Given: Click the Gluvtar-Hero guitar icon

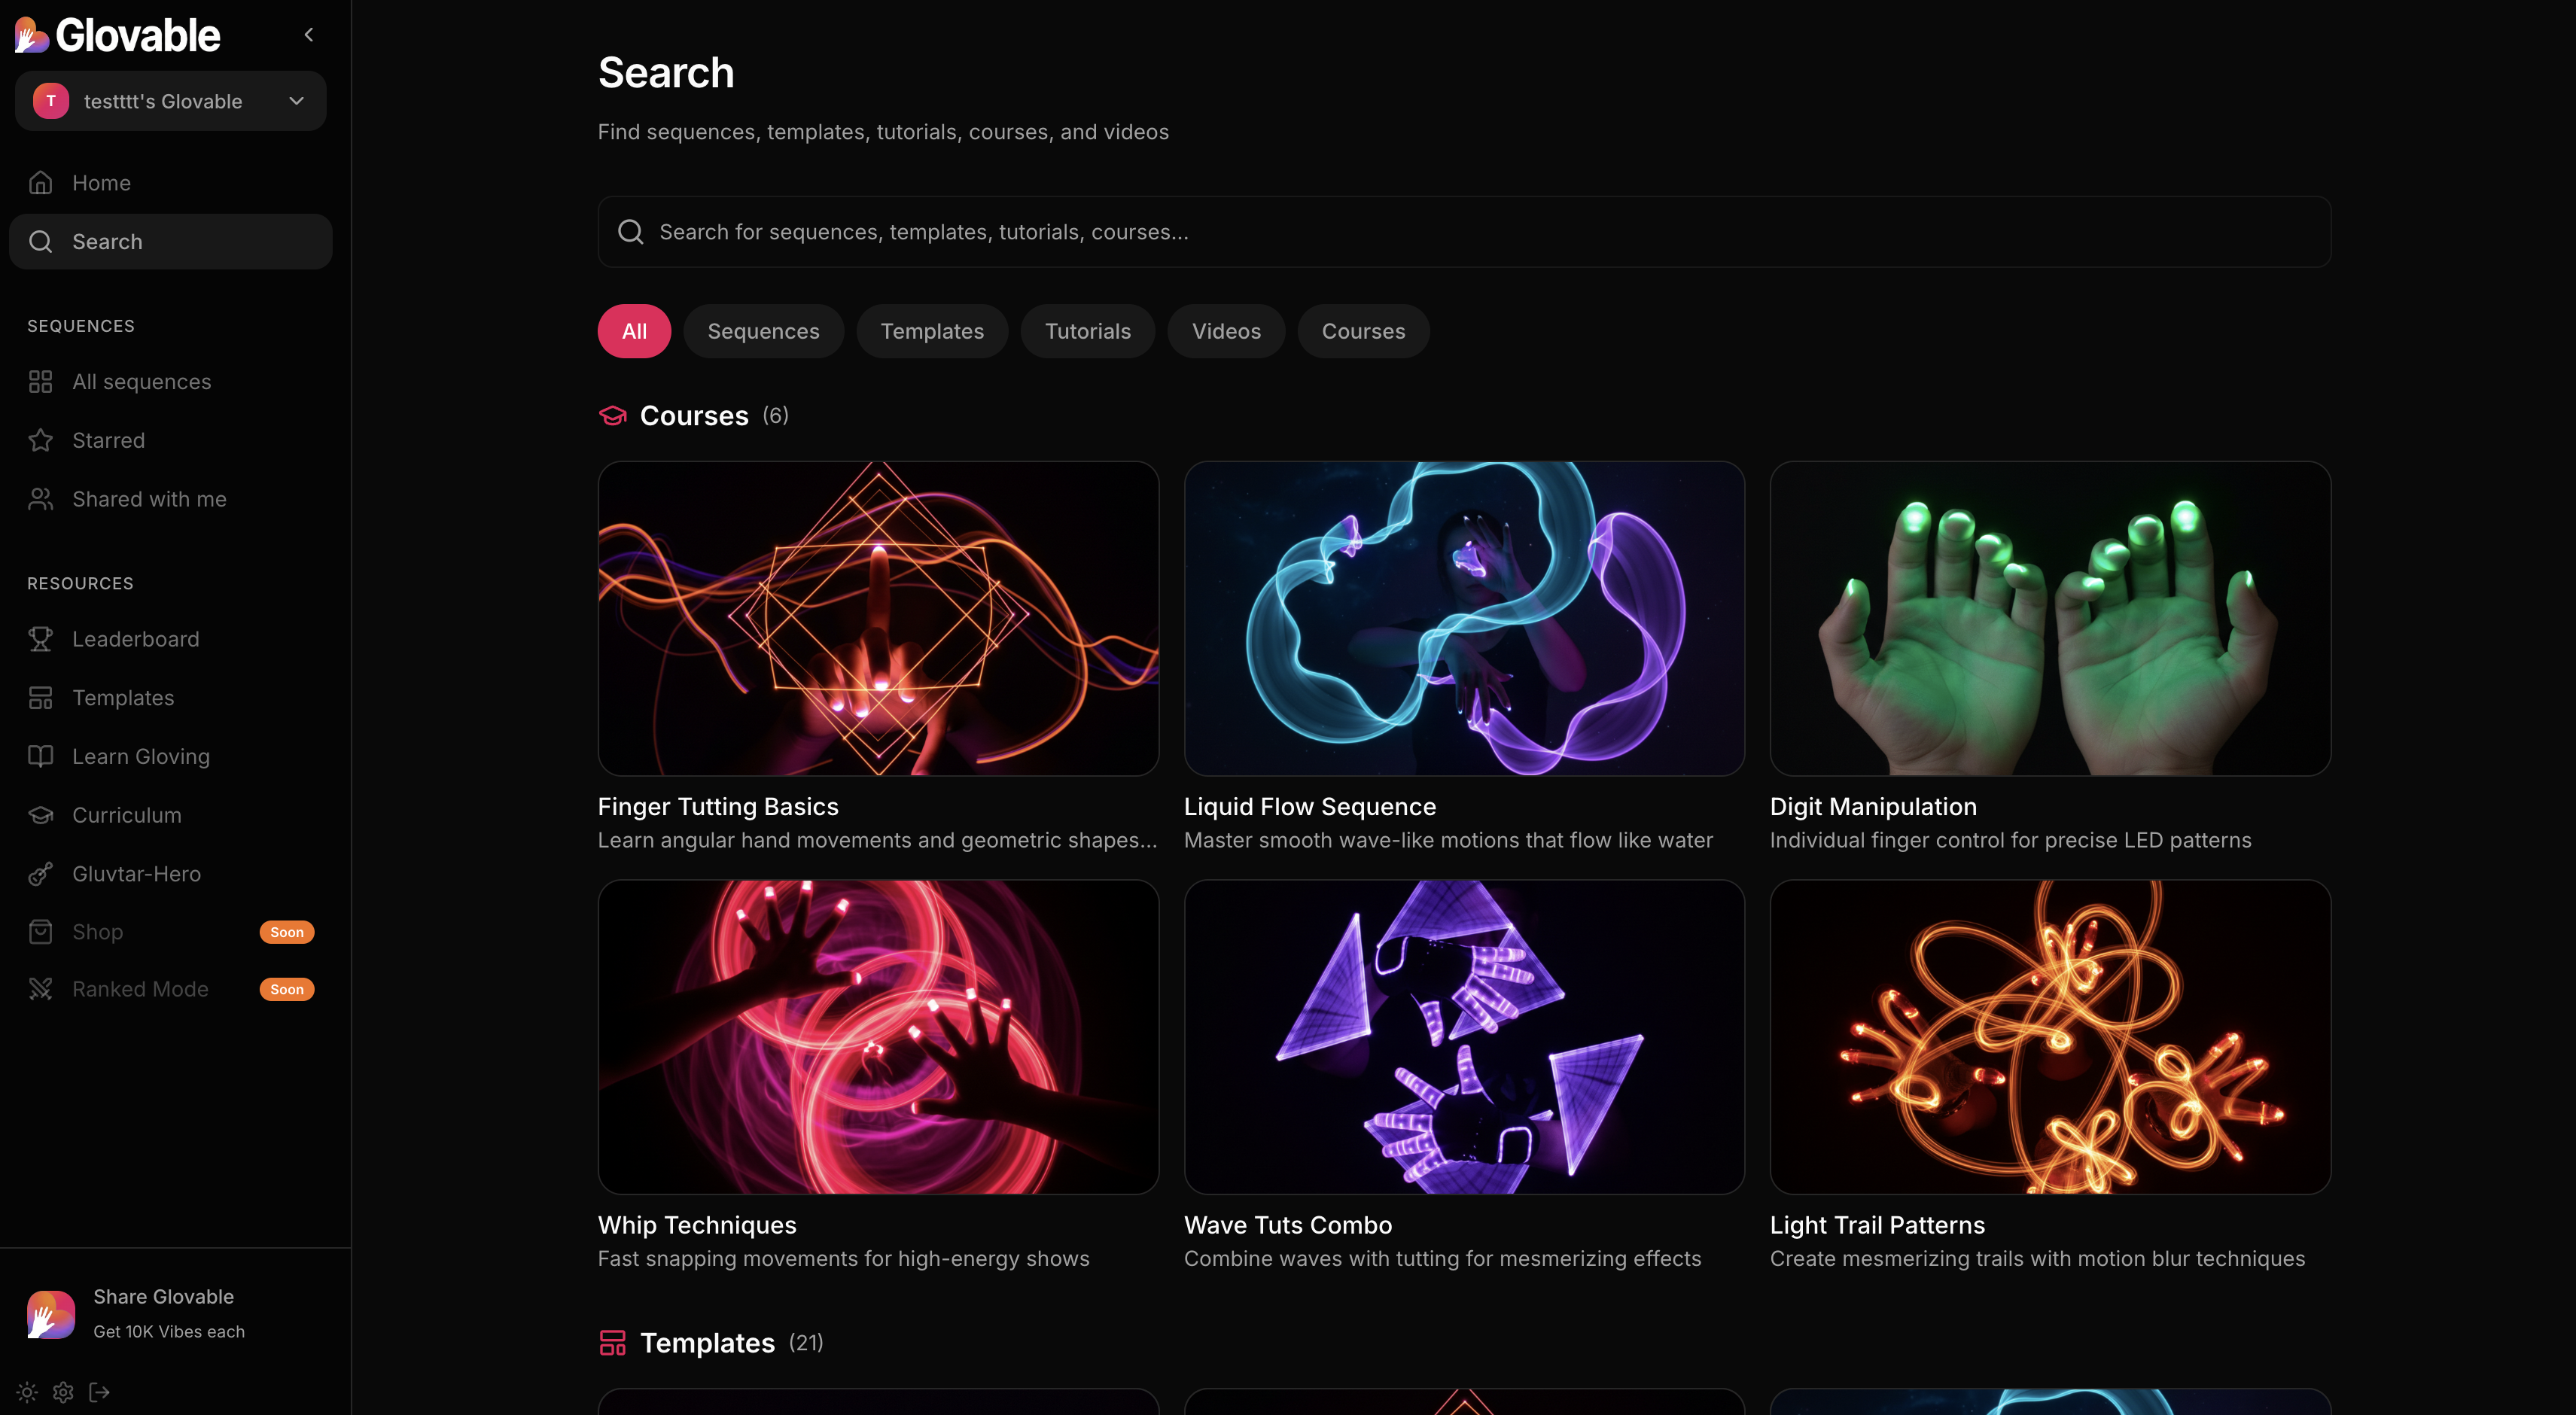Looking at the screenshot, I should click(x=41, y=874).
